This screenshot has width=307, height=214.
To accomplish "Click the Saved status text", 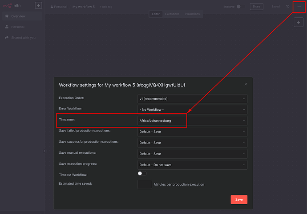I will [x=275, y=7].
